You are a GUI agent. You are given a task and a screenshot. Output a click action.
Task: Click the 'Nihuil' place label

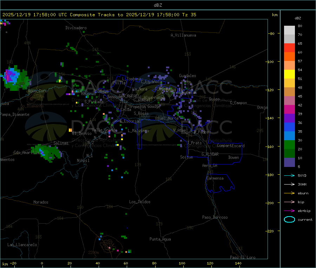point(83,161)
